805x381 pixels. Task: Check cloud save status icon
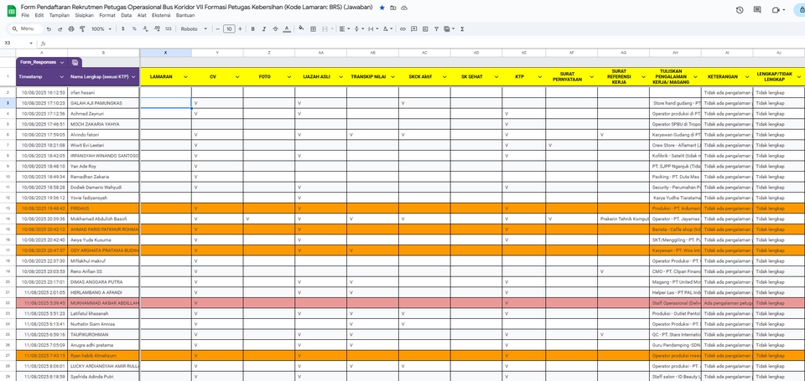pyautogui.click(x=404, y=8)
